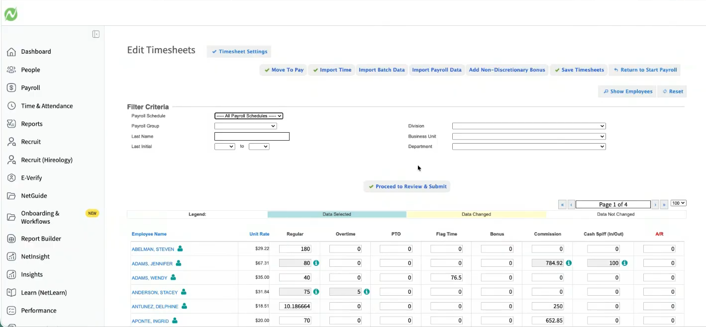The height and width of the screenshot is (327, 706).
Task: Open People in sidebar
Action: 30,70
